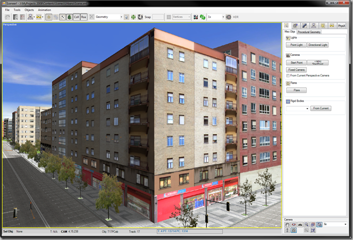
Task: Choose the magnifier zoom camera tool
Action: coord(307,224)
